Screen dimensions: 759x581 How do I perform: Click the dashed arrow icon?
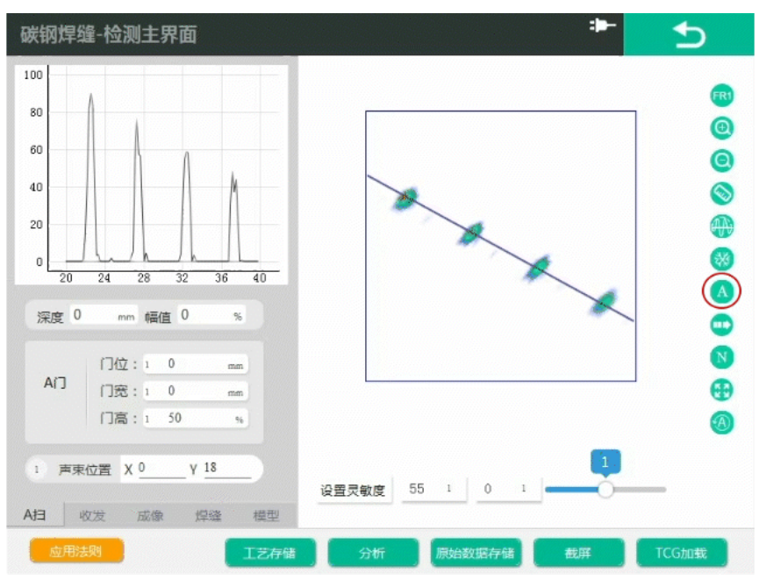coord(721,325)
